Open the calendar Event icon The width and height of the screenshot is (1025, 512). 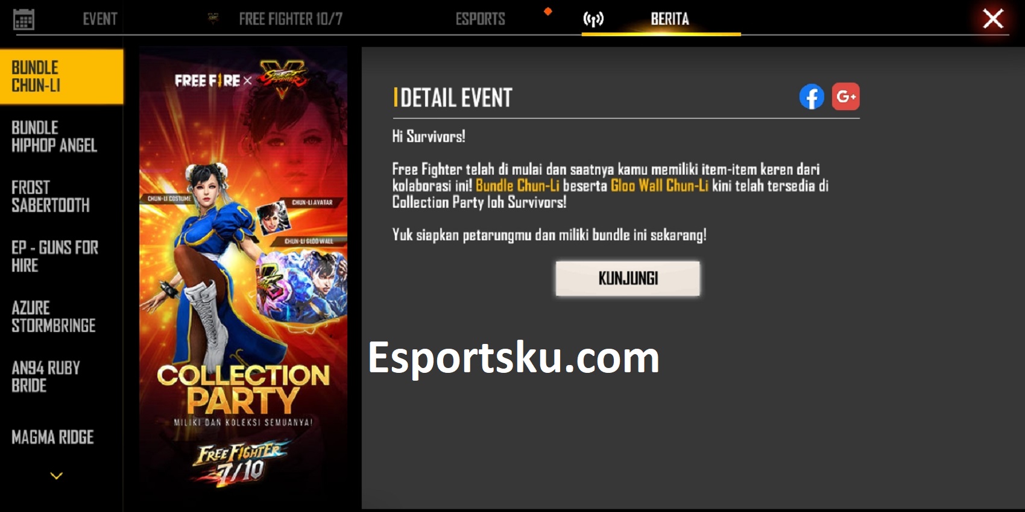coord(24,19)
